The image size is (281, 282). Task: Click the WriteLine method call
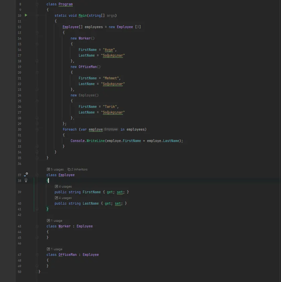pos(96,141)
